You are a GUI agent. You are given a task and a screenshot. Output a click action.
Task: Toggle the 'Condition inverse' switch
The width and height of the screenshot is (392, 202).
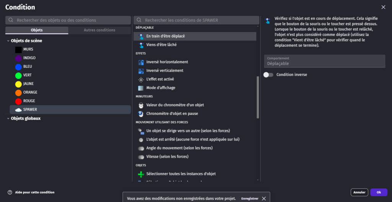pyautogui.click(x=268, y=75)
